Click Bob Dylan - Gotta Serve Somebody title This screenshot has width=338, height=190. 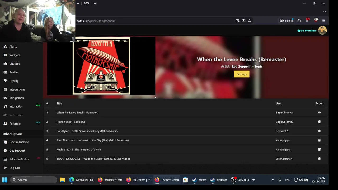tap(87, 131)
